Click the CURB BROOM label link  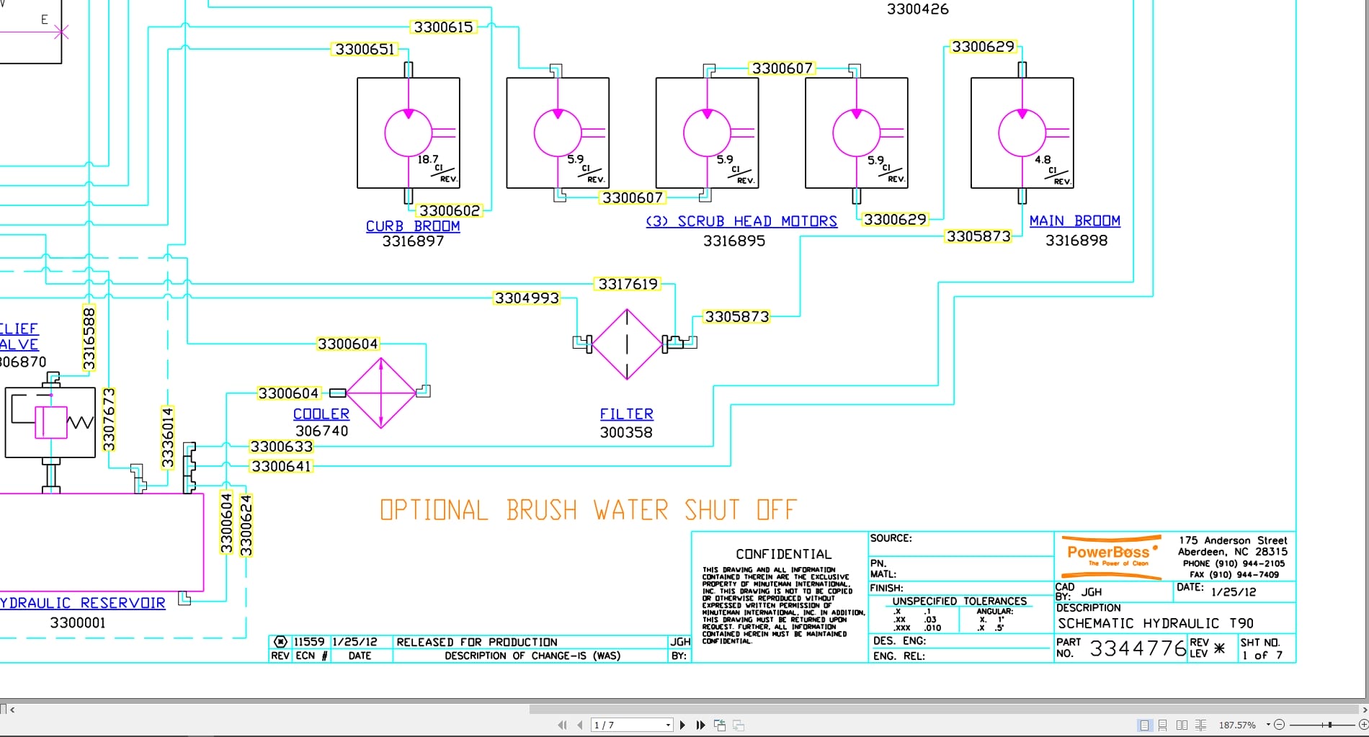tap(413, 225)
